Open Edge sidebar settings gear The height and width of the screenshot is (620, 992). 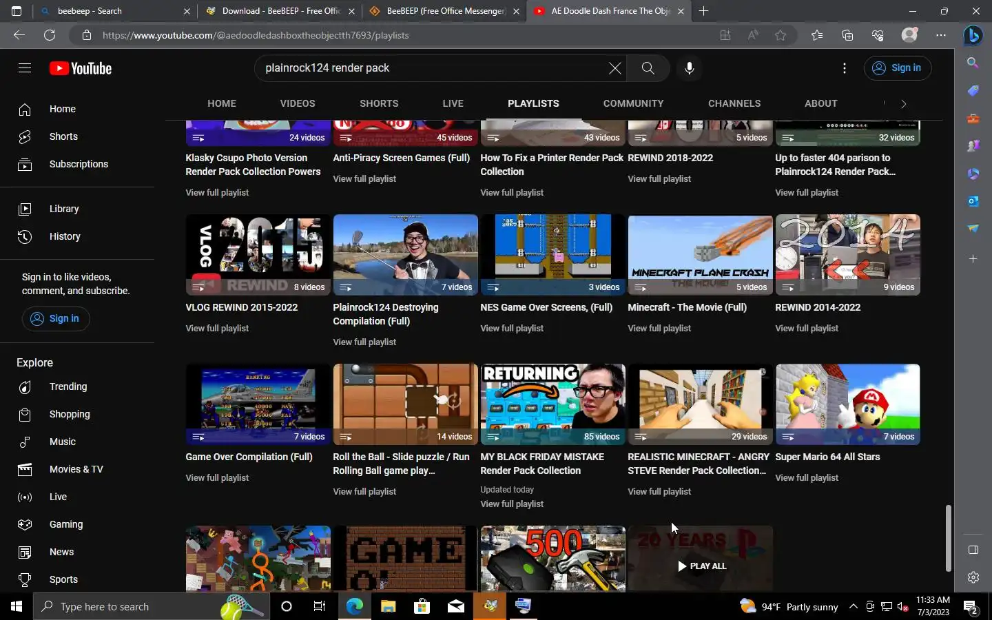click(x=973, y=577)
